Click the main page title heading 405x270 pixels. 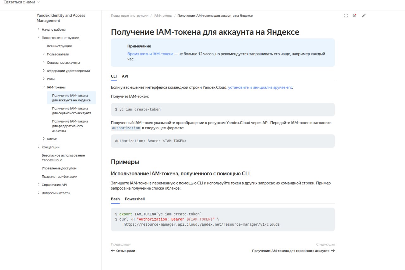pyautogui.click(x=205, y=32)
